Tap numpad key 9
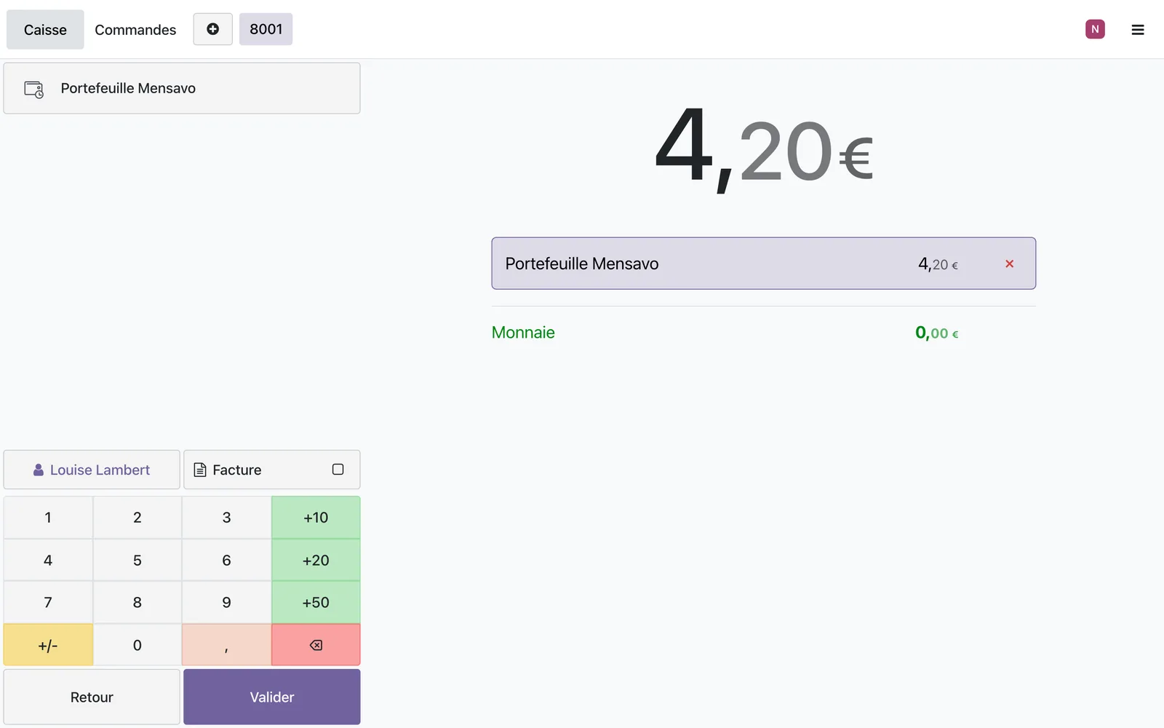This screenshot has height=728, width=1164. [x=226, y=603]
